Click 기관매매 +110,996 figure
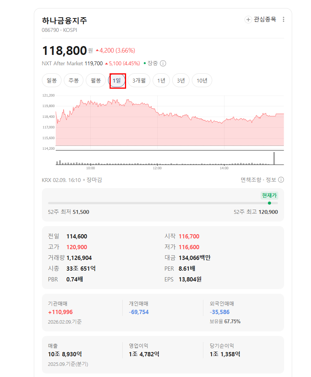Viewport: 311px width, 377px height. (60, 312)
